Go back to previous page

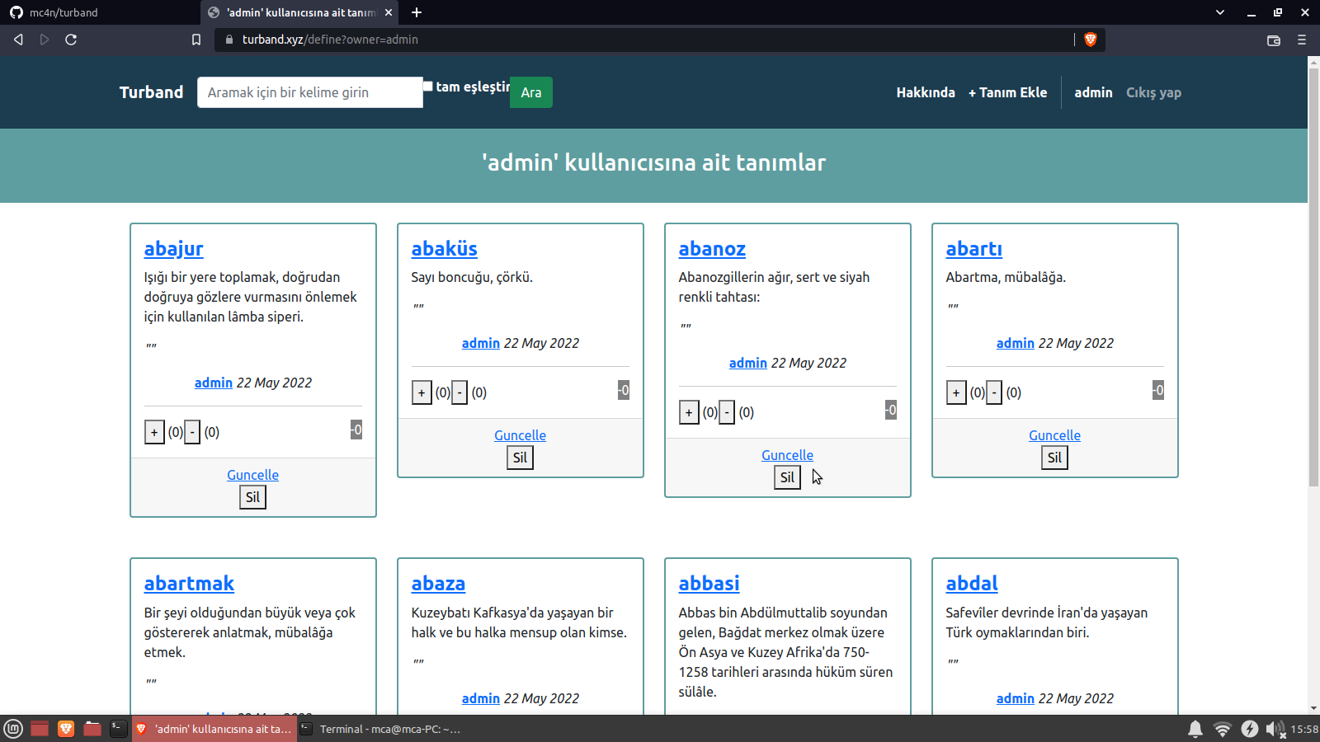click(x=18, y=40)
